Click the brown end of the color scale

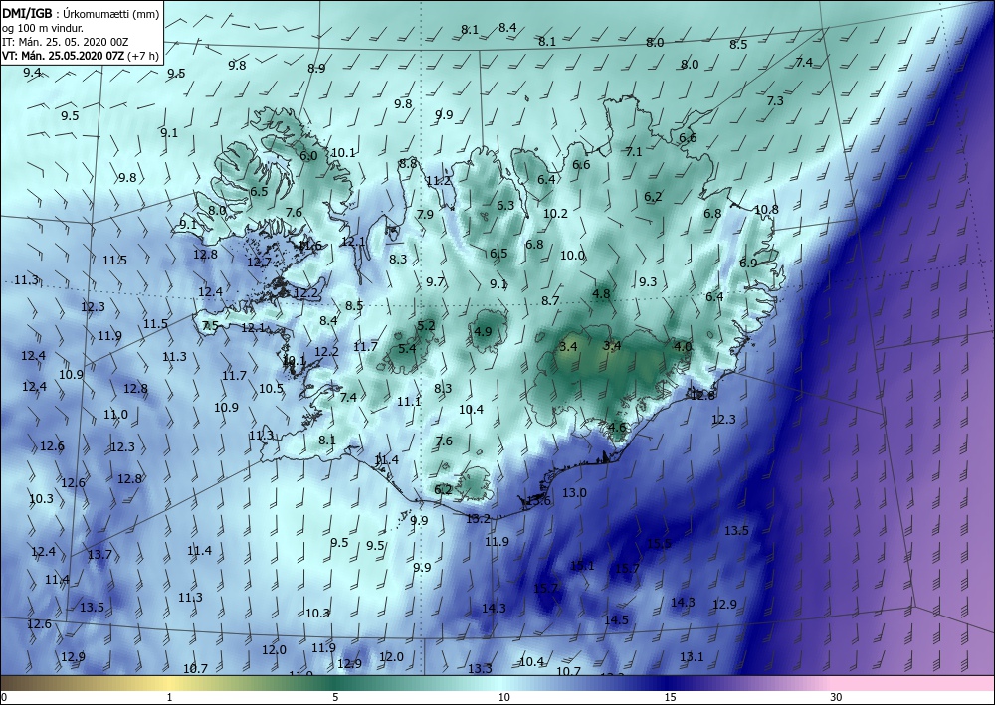(19, 683)
